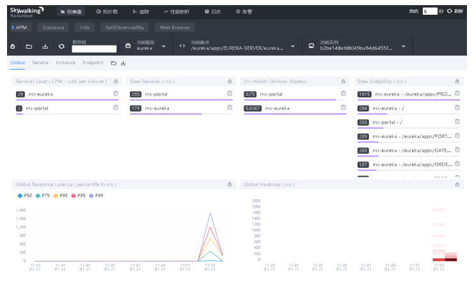Image resolution: width=474 pixels, height=289 pixels.
Task: Copy ms-portal name in the Un-Health Services list
Action: [x=344, y=94]
